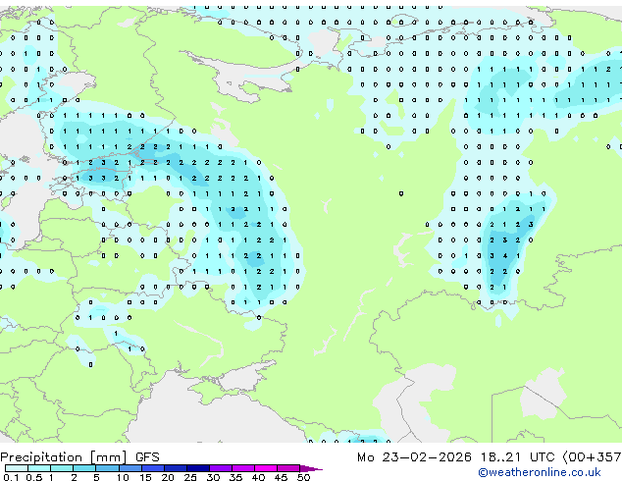Choose the 20–25 mm legend swatch
The height and width of the screenshot is (481, 622).
point(175,468)
